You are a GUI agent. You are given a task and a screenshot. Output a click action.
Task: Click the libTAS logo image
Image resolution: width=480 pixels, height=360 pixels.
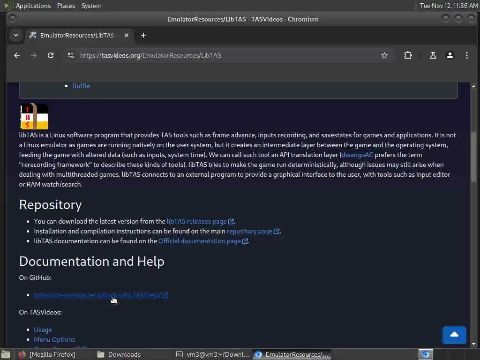coord(34,116)
